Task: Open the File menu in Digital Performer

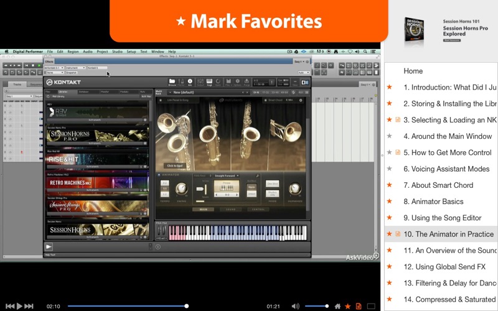Action: tap(50, 52)
